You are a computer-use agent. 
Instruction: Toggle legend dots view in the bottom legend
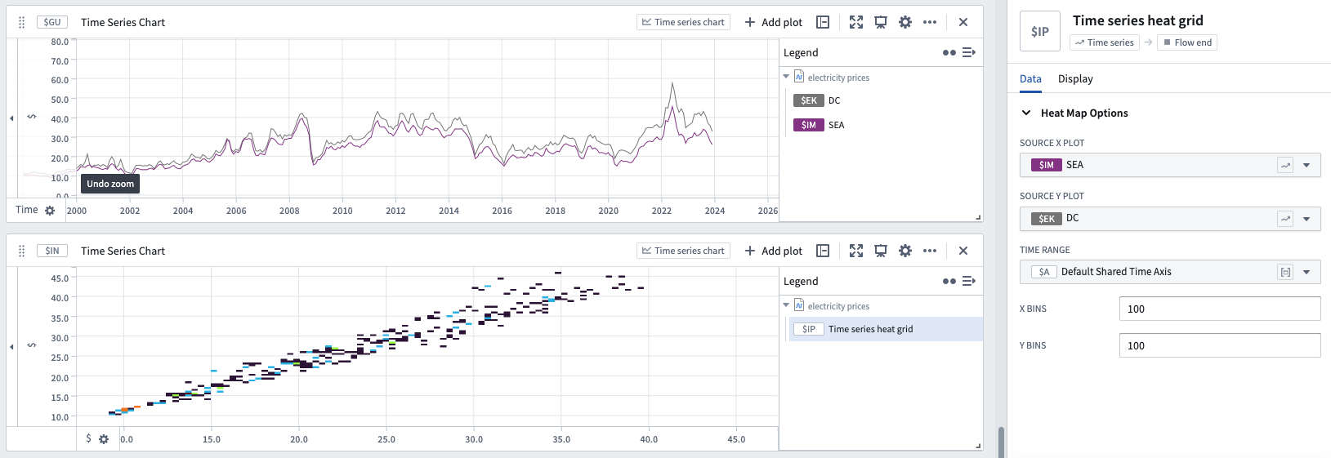pos(949,281)
